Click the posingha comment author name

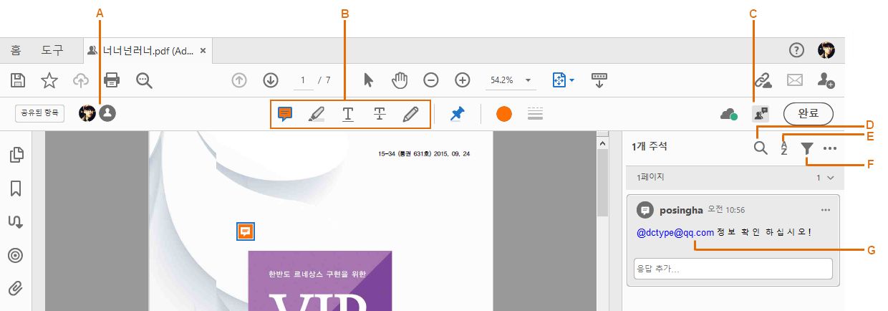tap(681, 210)
